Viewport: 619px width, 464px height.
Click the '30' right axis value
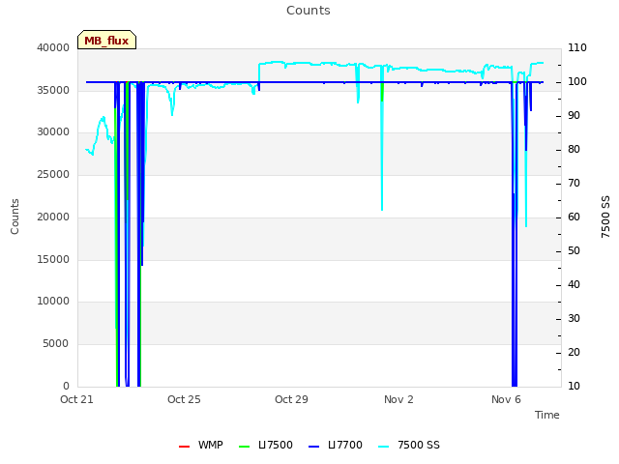[574, 319]
